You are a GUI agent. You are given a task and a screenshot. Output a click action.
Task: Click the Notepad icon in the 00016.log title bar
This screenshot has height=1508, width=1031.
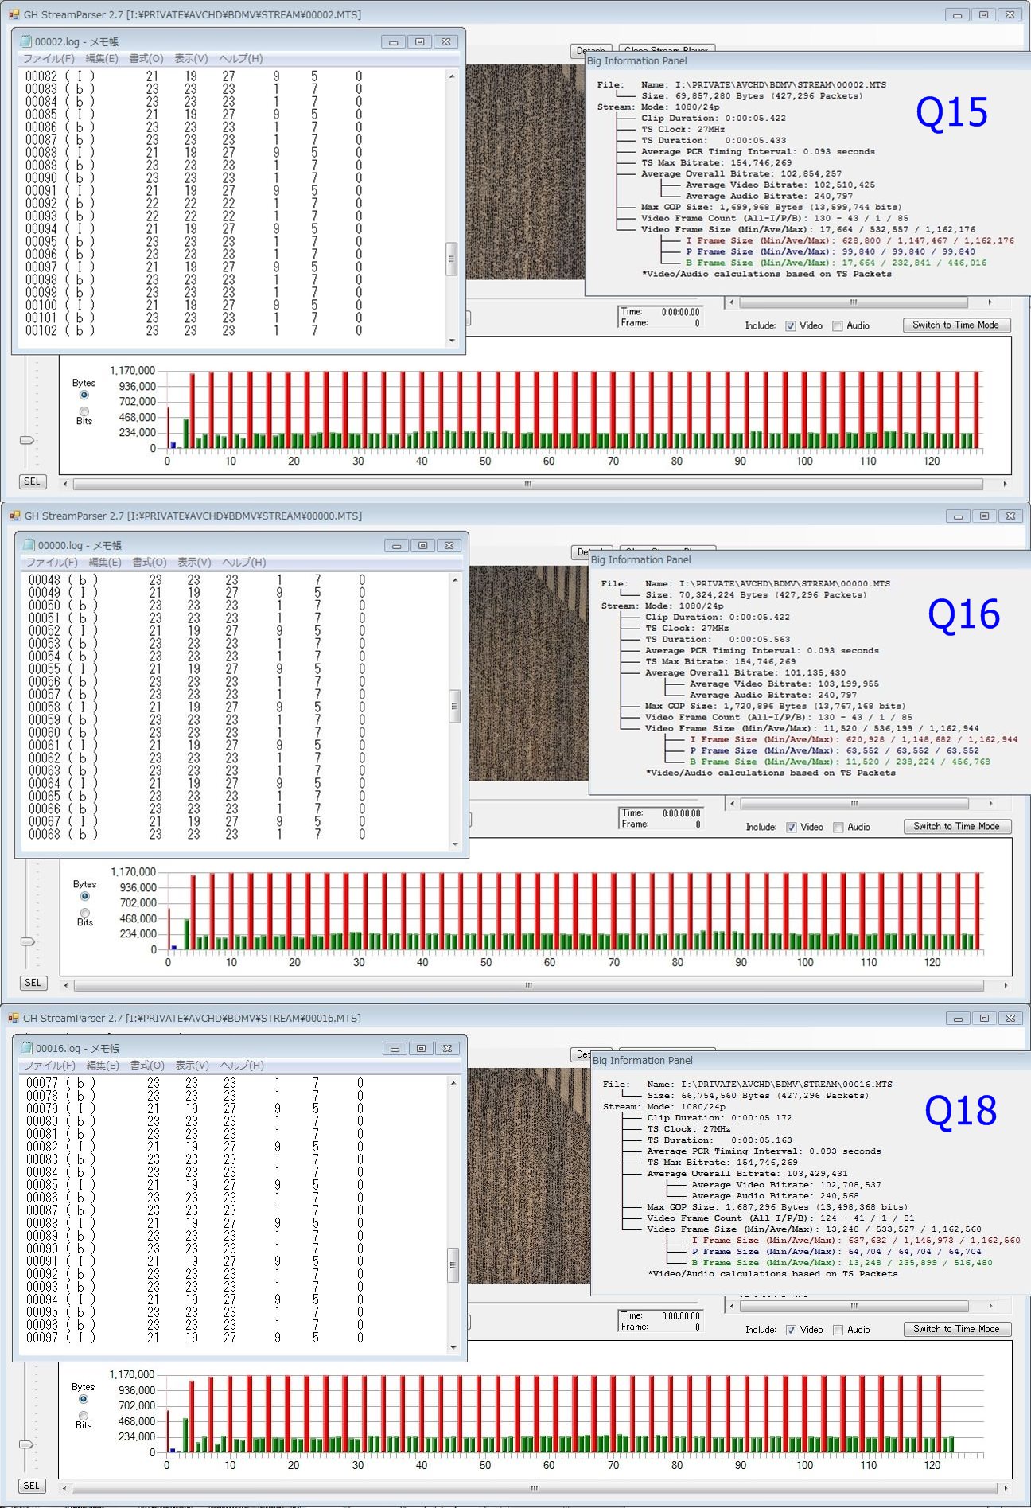point(26,1048)
